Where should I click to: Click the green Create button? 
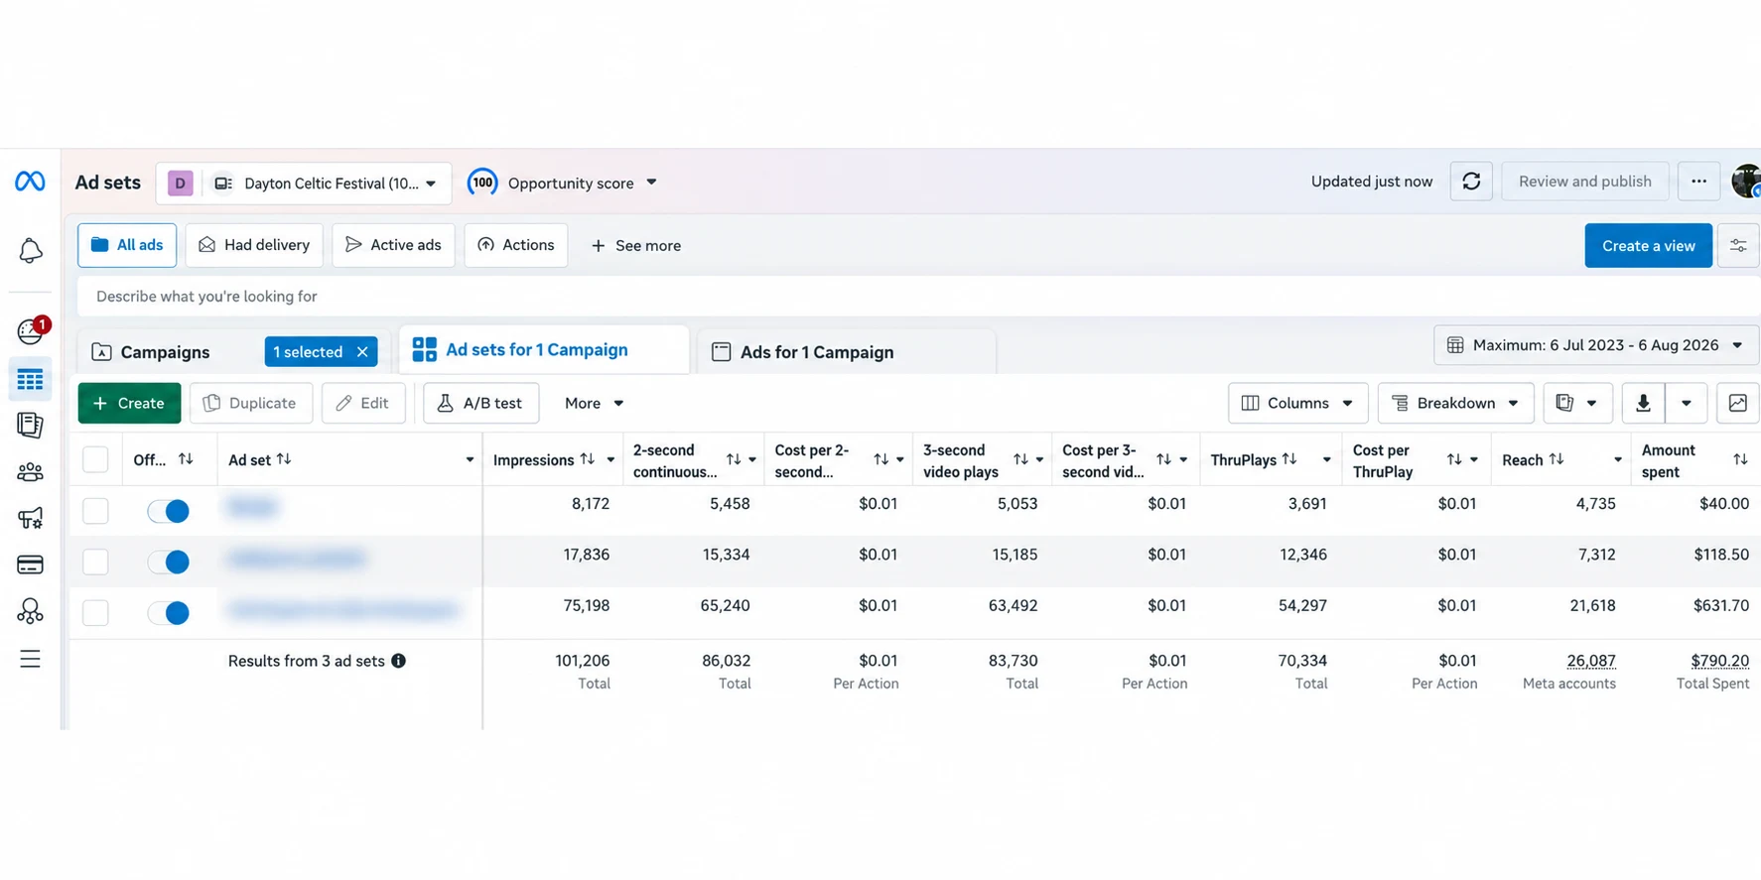click(129, 403)
